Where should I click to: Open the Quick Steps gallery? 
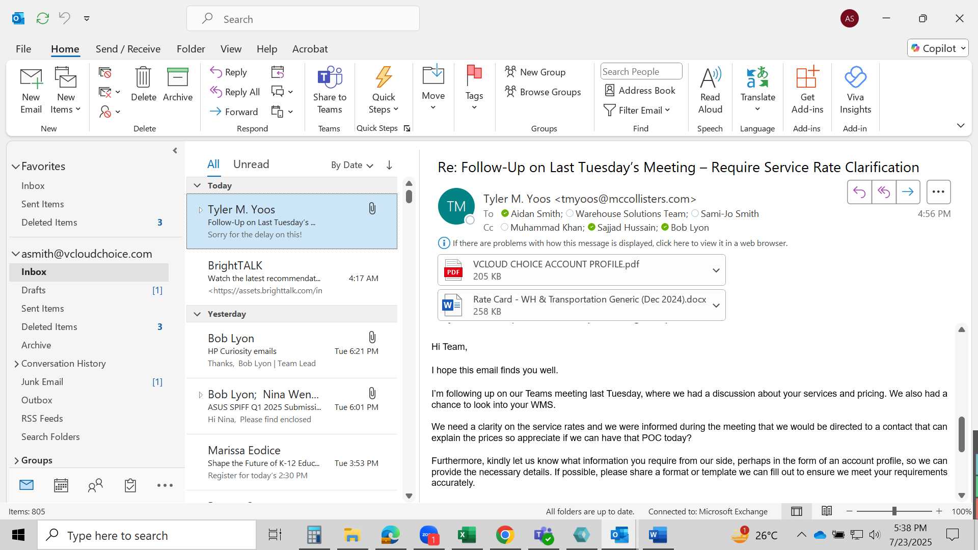coord(384,91)
